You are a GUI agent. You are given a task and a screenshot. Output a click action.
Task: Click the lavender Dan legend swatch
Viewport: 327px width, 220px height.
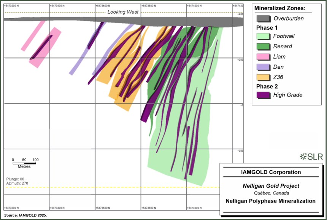263,67
